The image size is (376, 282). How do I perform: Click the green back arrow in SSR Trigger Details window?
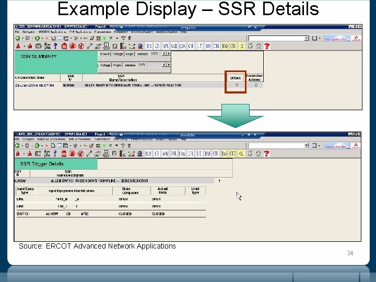coord(17,146)
